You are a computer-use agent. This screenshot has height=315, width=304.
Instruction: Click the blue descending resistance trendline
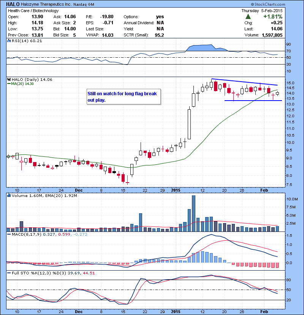pos(244,82)
